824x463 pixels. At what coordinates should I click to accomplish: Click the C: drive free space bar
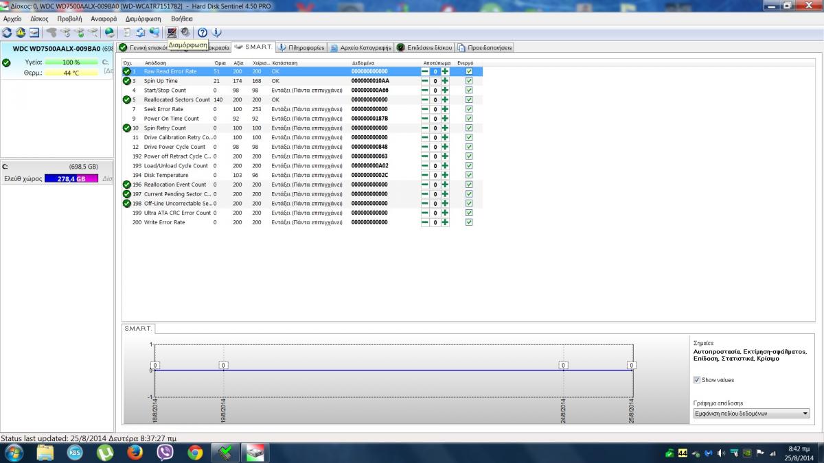pyautogui.click(x=71, y=178)
